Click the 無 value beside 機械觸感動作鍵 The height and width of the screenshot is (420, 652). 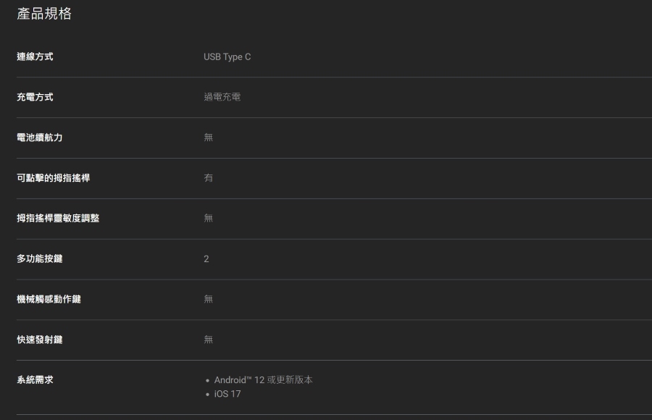point(209,299)
